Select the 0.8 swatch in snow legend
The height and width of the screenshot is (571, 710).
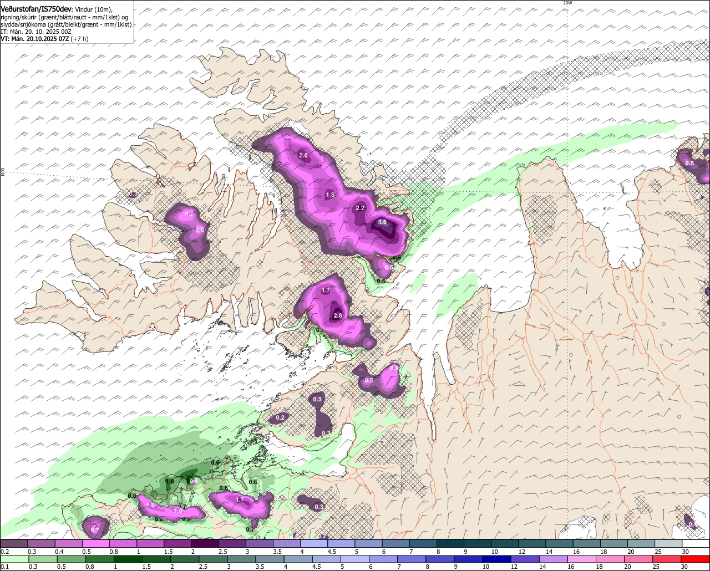click(123, 543)
